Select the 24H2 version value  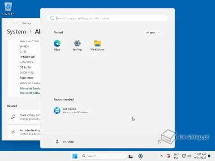coord(23,51)
